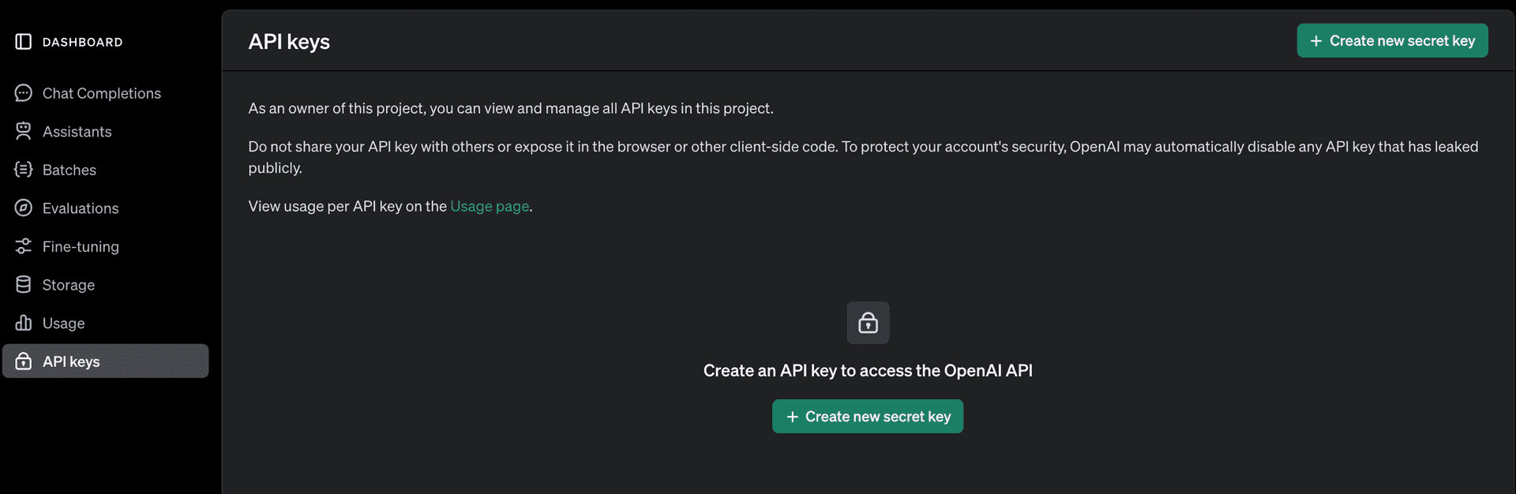Click the API keys page title
Screen dimensions: 1516x494
pos(289,41)
